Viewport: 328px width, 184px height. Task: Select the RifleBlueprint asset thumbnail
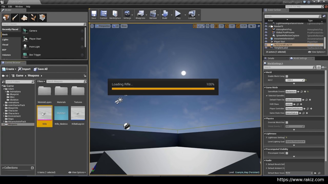click(78, 113)
